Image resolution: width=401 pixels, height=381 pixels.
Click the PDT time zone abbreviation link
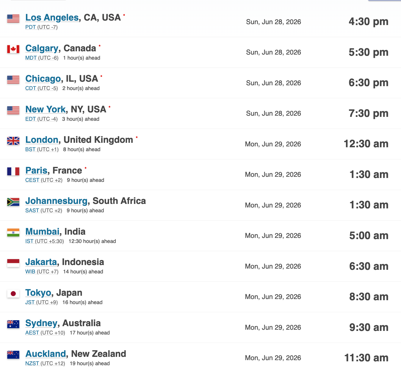point(30,27)
